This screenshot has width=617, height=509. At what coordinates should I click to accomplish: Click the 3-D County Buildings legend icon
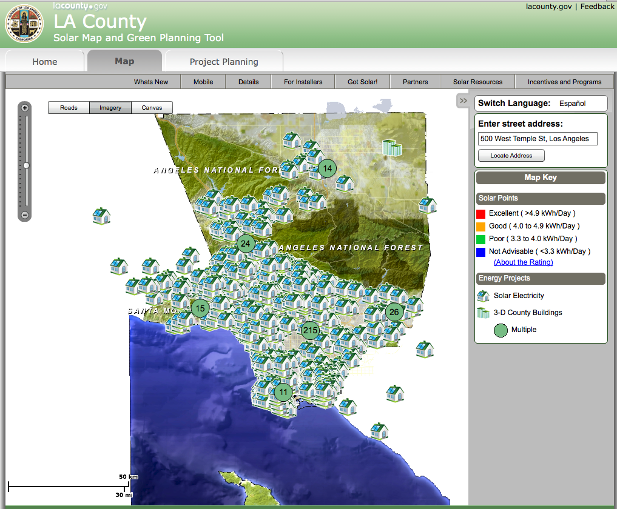(483, 313)
